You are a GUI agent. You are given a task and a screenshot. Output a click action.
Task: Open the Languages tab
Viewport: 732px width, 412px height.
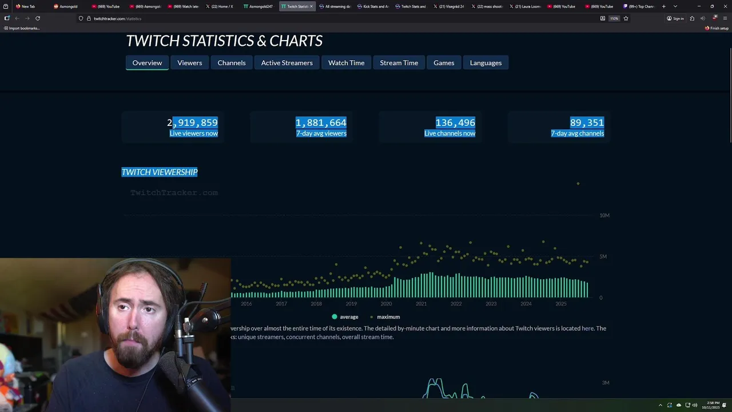(x=486, y=63)
